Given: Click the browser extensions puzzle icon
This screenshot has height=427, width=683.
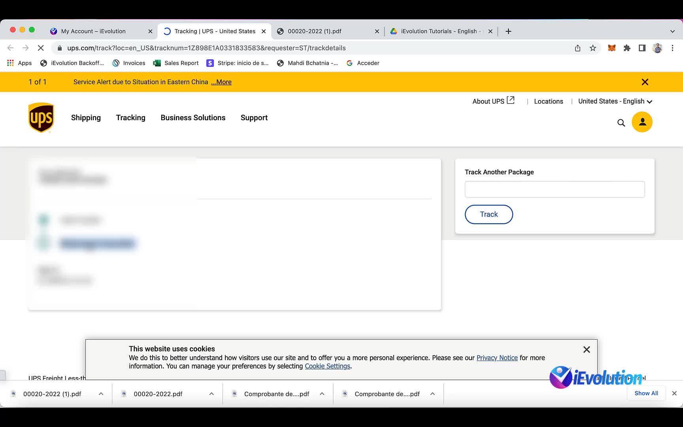Looking at the screenshot, I should point(627,48).
